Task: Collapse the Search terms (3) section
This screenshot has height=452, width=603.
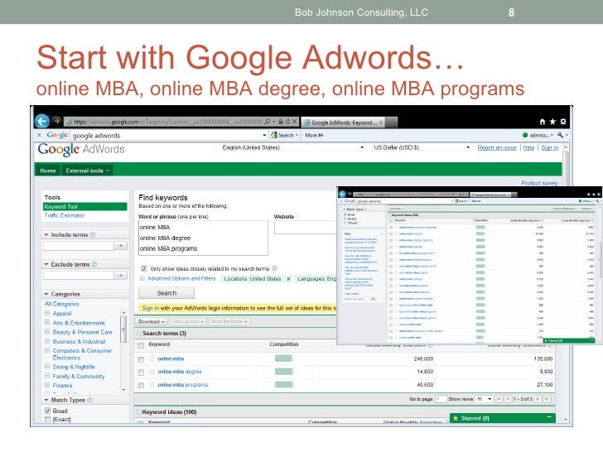Action: coord(139,334)
